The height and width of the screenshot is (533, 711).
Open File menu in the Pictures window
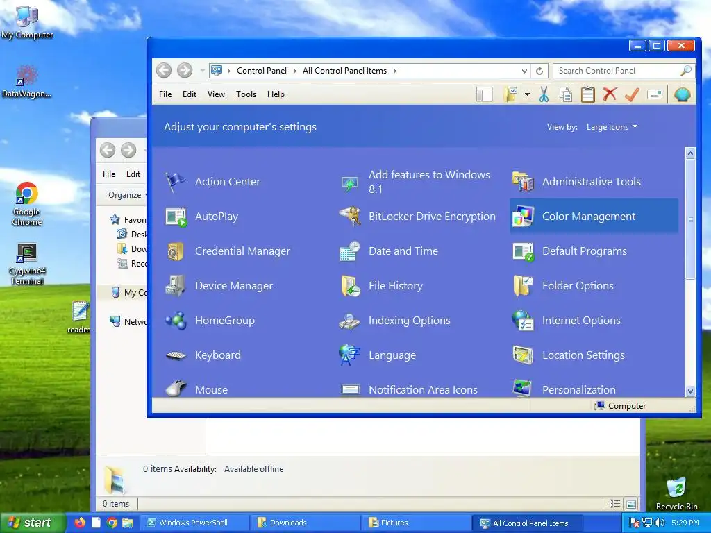coord(109,174)
